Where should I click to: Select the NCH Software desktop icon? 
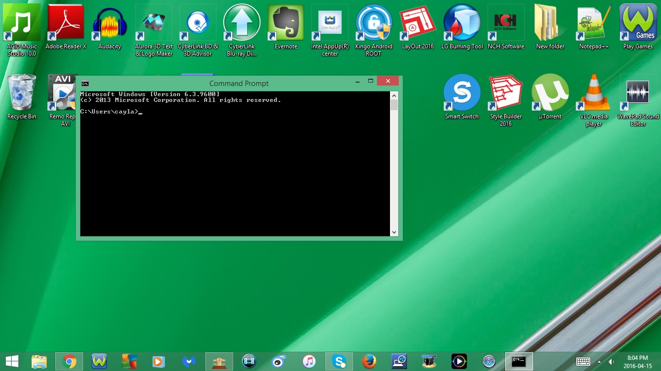pyautogui.click(x=506, y=27)
